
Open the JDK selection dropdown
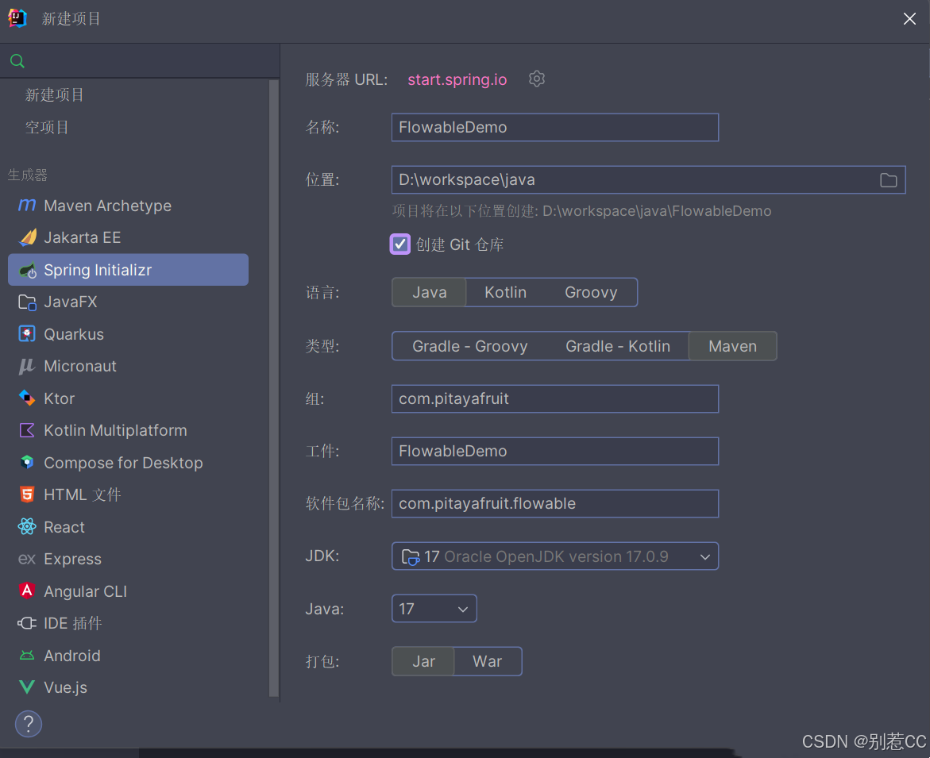point(555,556)
